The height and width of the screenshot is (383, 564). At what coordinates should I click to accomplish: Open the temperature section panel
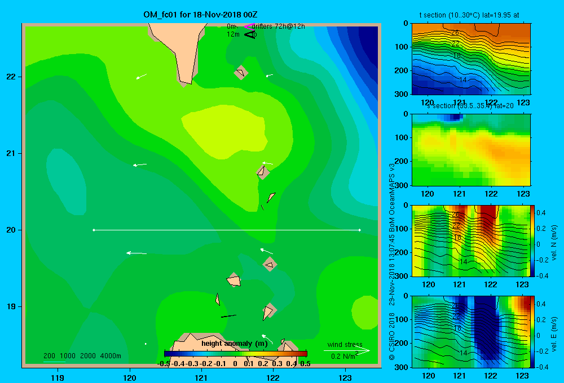471,59
